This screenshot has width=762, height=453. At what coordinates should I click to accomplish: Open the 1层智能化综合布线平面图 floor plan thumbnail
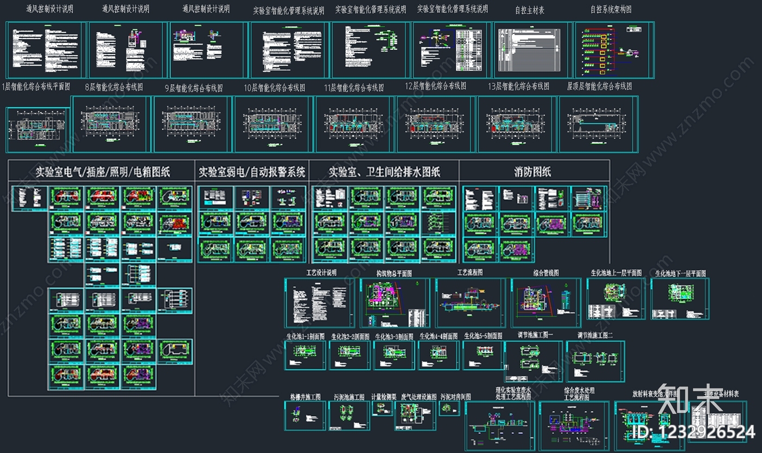pyautogui.click(x=39, y=130)
